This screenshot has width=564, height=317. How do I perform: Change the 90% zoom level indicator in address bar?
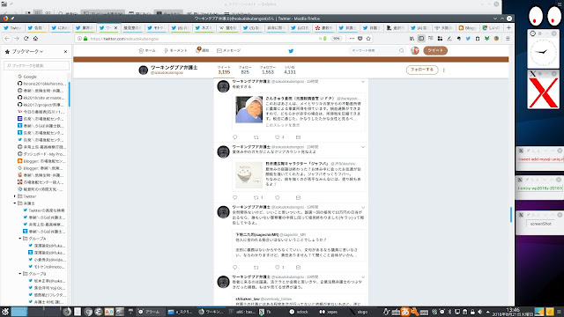336,39
